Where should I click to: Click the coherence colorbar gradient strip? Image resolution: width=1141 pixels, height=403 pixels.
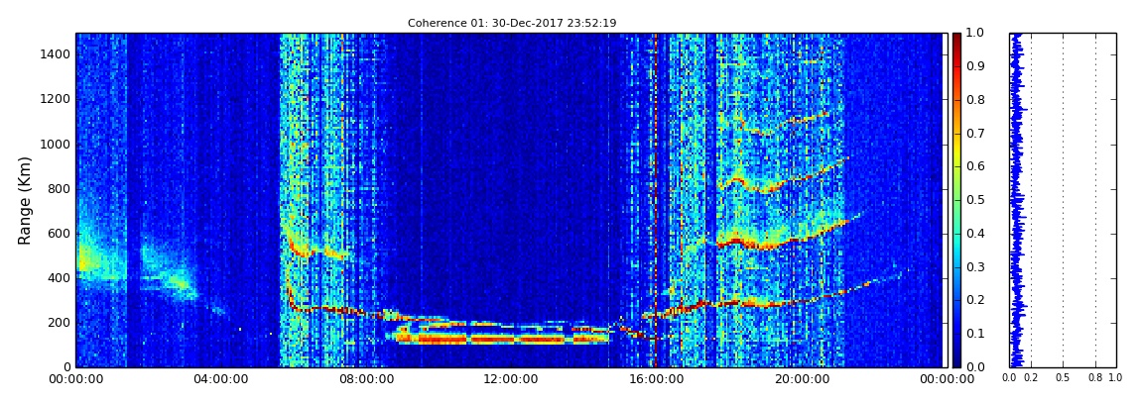[956, 200]
